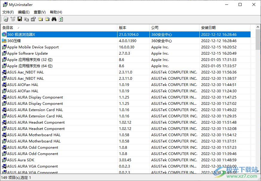Click version 21.0.1094.0 cell
This screenshot has height=181, width=261.
click(x=129, y=34)
